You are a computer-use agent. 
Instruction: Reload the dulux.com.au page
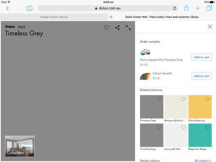[175, 8]
